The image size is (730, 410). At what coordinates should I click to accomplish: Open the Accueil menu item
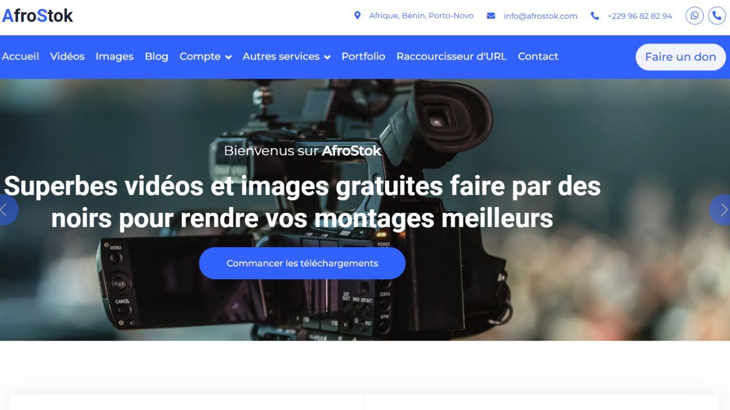coord(21,56)
